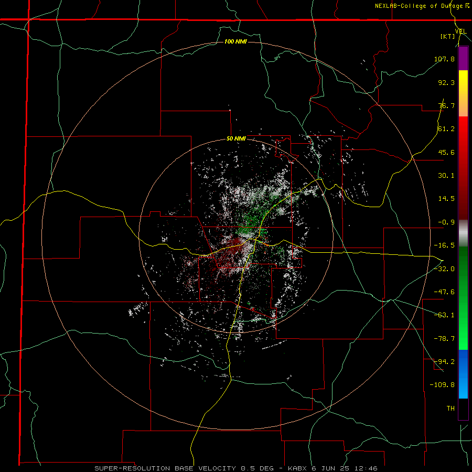Click the 14.5 velocity scale value

[x=446, y=199]
